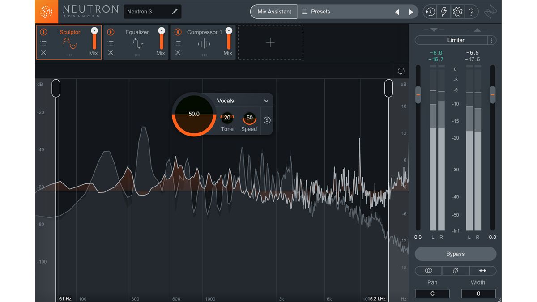Disable Sculptor with its power button

(43, 32)
